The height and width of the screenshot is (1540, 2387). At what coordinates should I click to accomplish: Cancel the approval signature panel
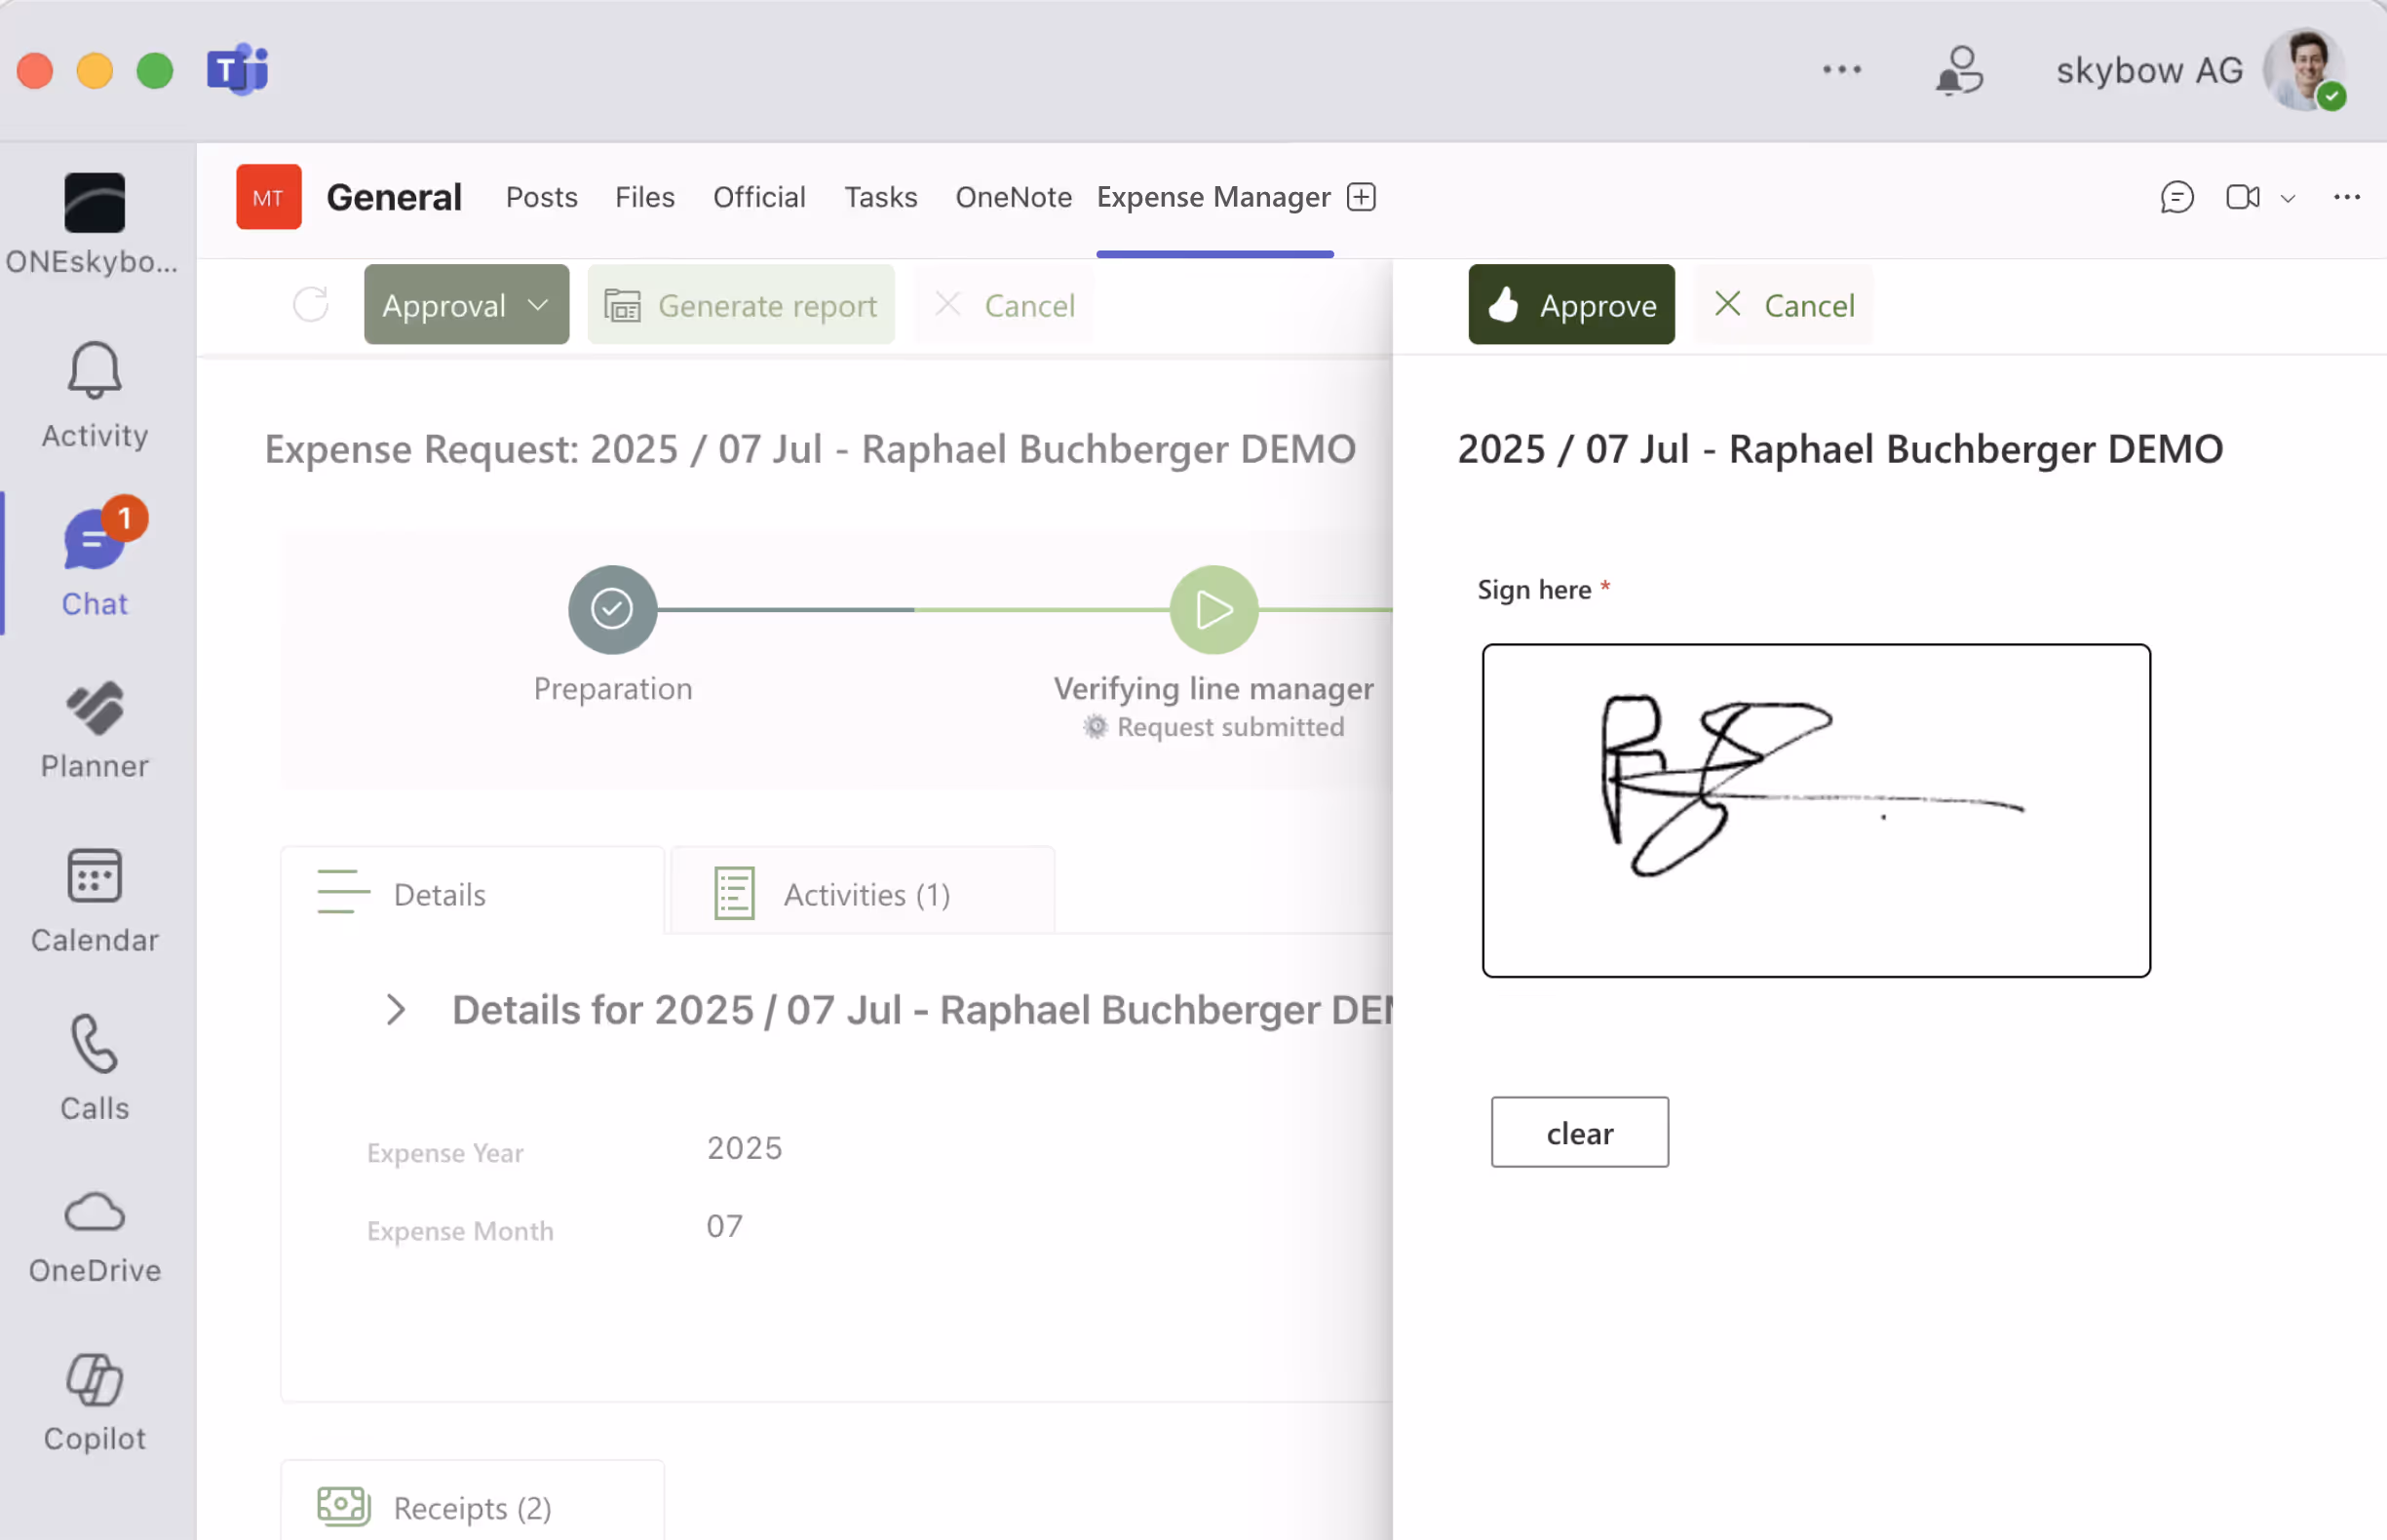(x=1783, y=304)
